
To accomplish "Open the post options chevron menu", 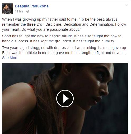I will 127,6.
